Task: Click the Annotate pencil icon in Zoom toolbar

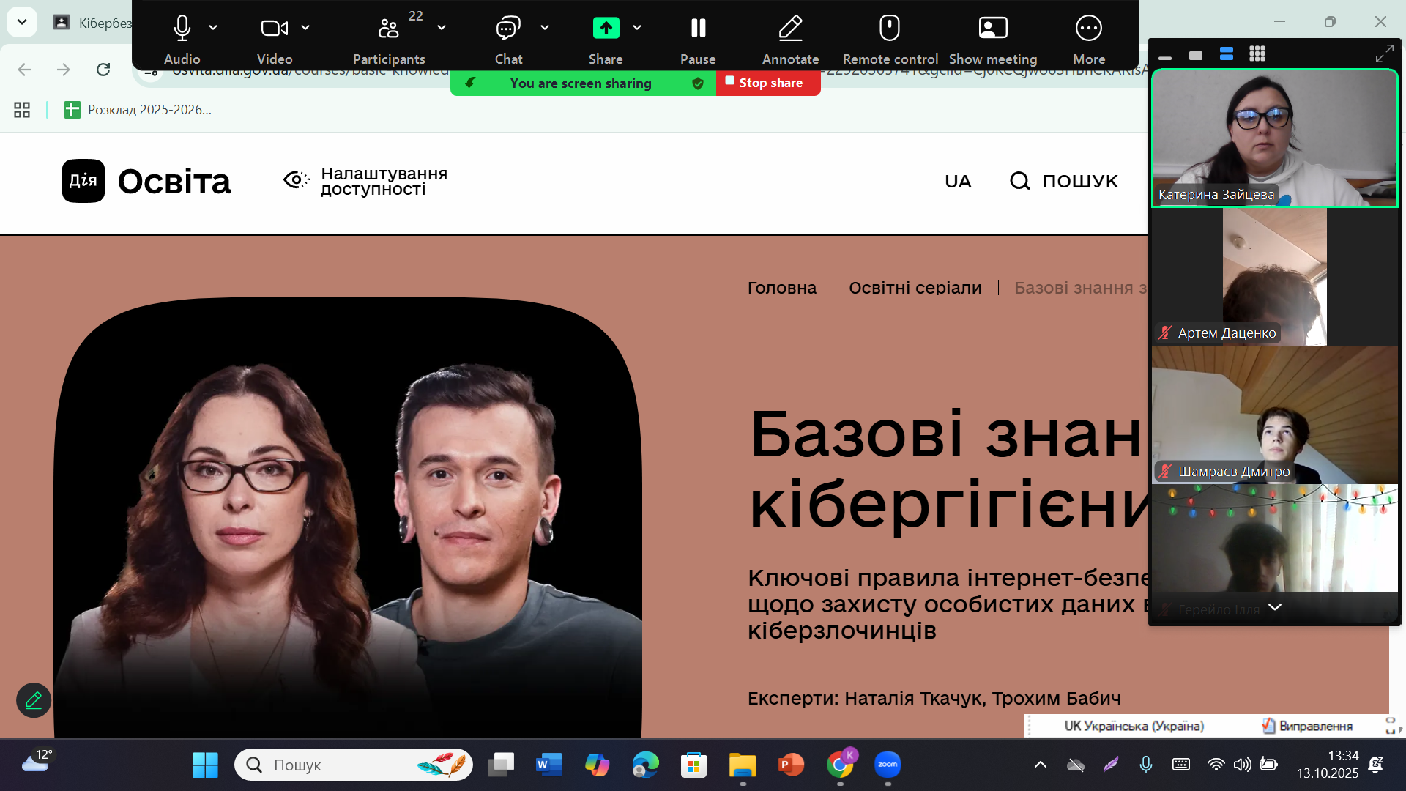Action: (x=790, y=29)
